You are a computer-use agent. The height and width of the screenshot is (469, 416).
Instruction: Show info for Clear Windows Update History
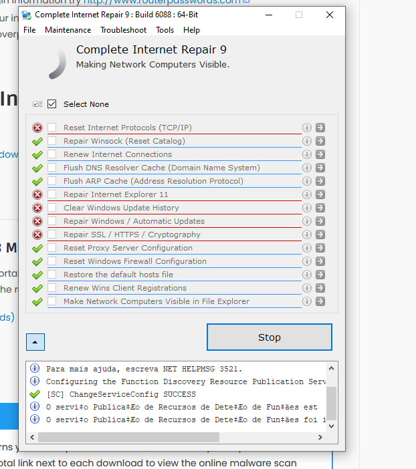[x=307, y=208]
